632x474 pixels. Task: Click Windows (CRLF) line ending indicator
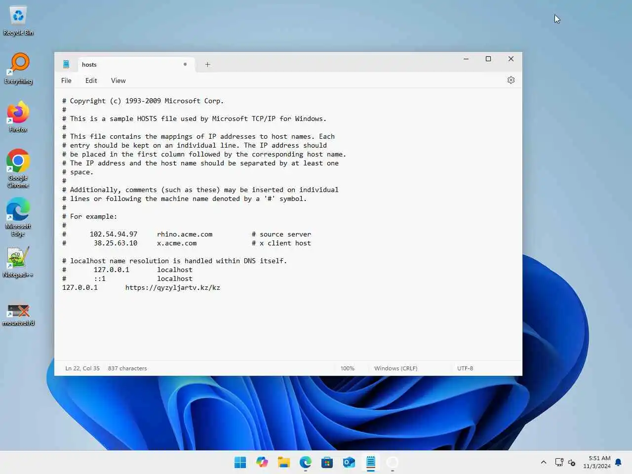click(395, 368)
